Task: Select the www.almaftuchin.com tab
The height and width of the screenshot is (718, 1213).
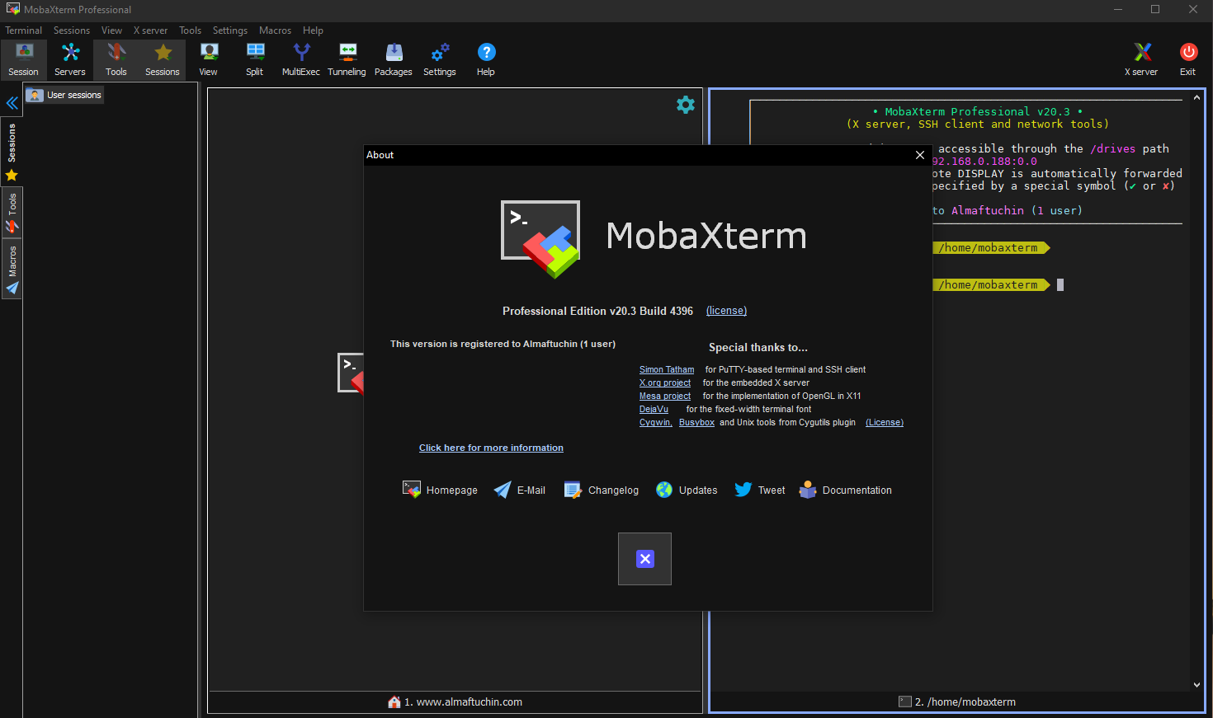Action: coord(455,702)
